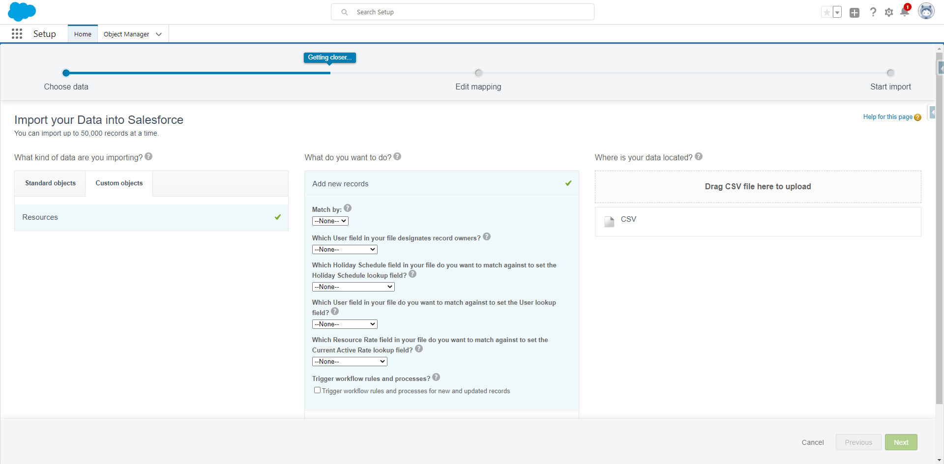Viewport: 944px width, 464px height.
Task: Open the record owners User field dropdown
Action: pyautogui.click(x=345, y=250)
